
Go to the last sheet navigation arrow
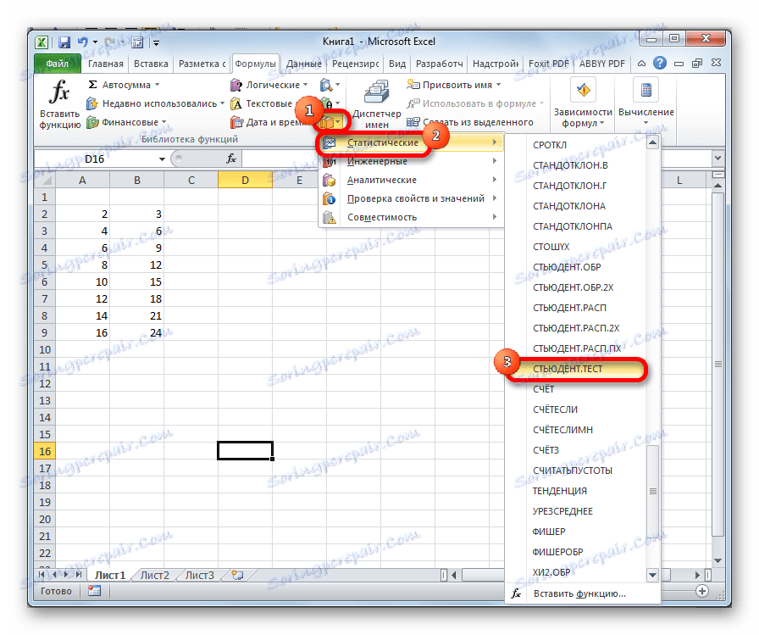click(x=79, y=575)
